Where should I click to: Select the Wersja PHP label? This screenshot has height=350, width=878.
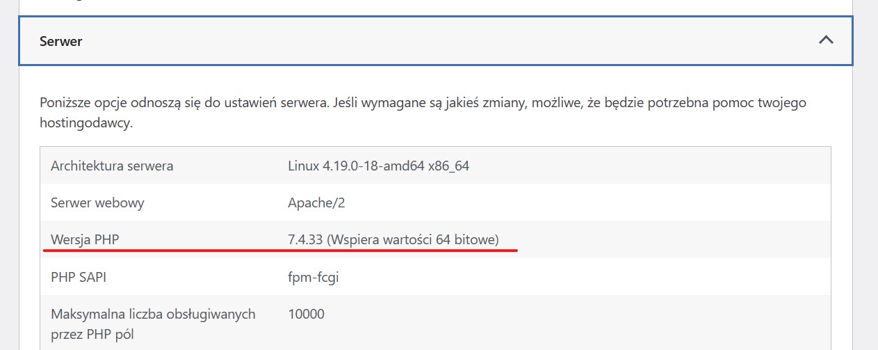click(86, 240)
